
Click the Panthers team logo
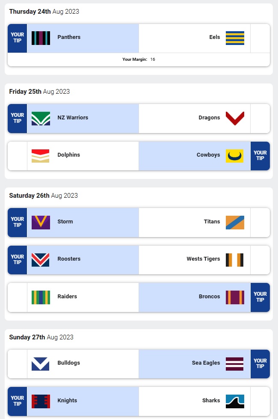pos(41,38)
